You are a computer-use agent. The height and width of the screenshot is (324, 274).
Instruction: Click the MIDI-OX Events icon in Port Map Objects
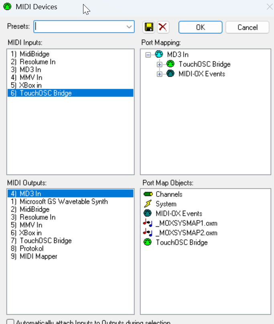coord(148,214)
